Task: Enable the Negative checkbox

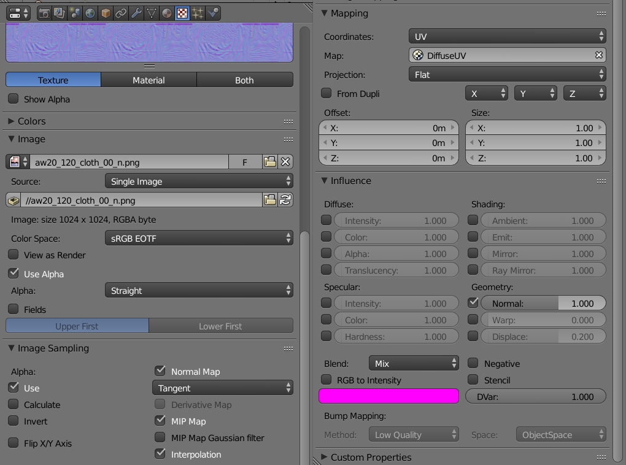Action: pos(473,363)
